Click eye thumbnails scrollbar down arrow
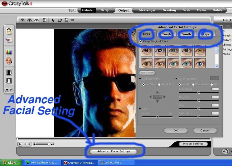This screenshot has height=166, width=232. pyautogui.click(x=217, y=66)
